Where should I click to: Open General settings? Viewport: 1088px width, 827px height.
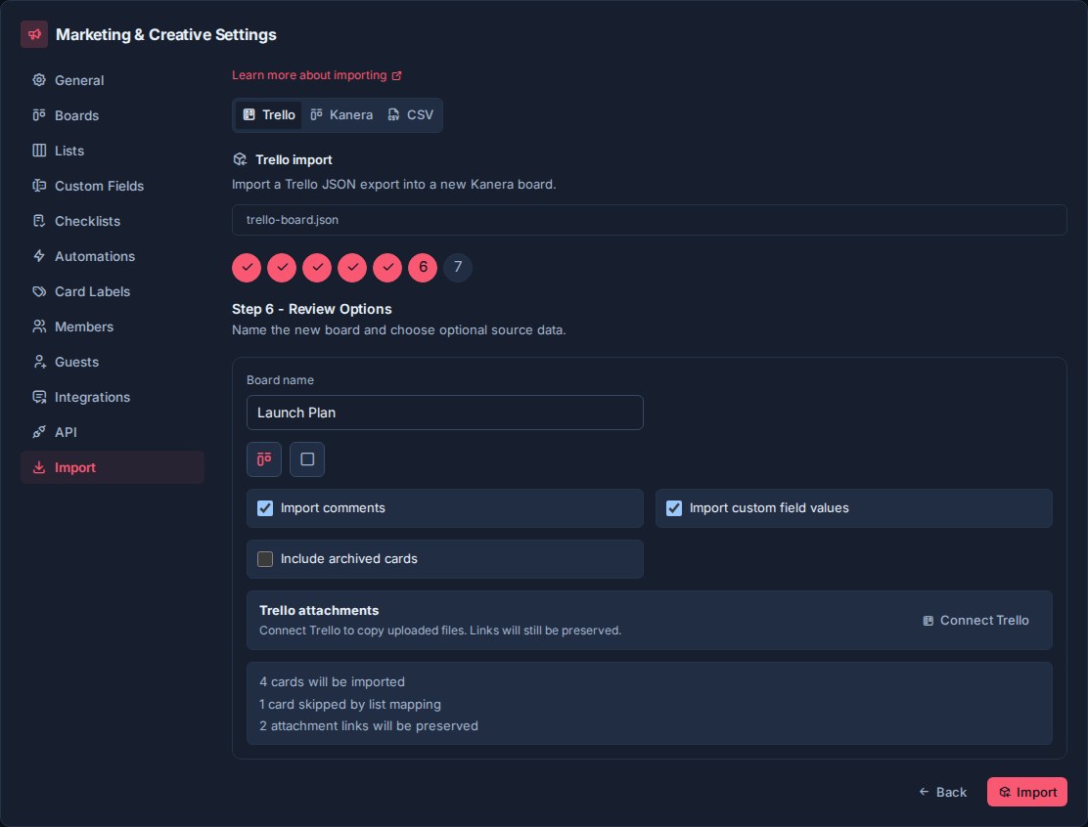pyautogui.click(x=113, y=80)
